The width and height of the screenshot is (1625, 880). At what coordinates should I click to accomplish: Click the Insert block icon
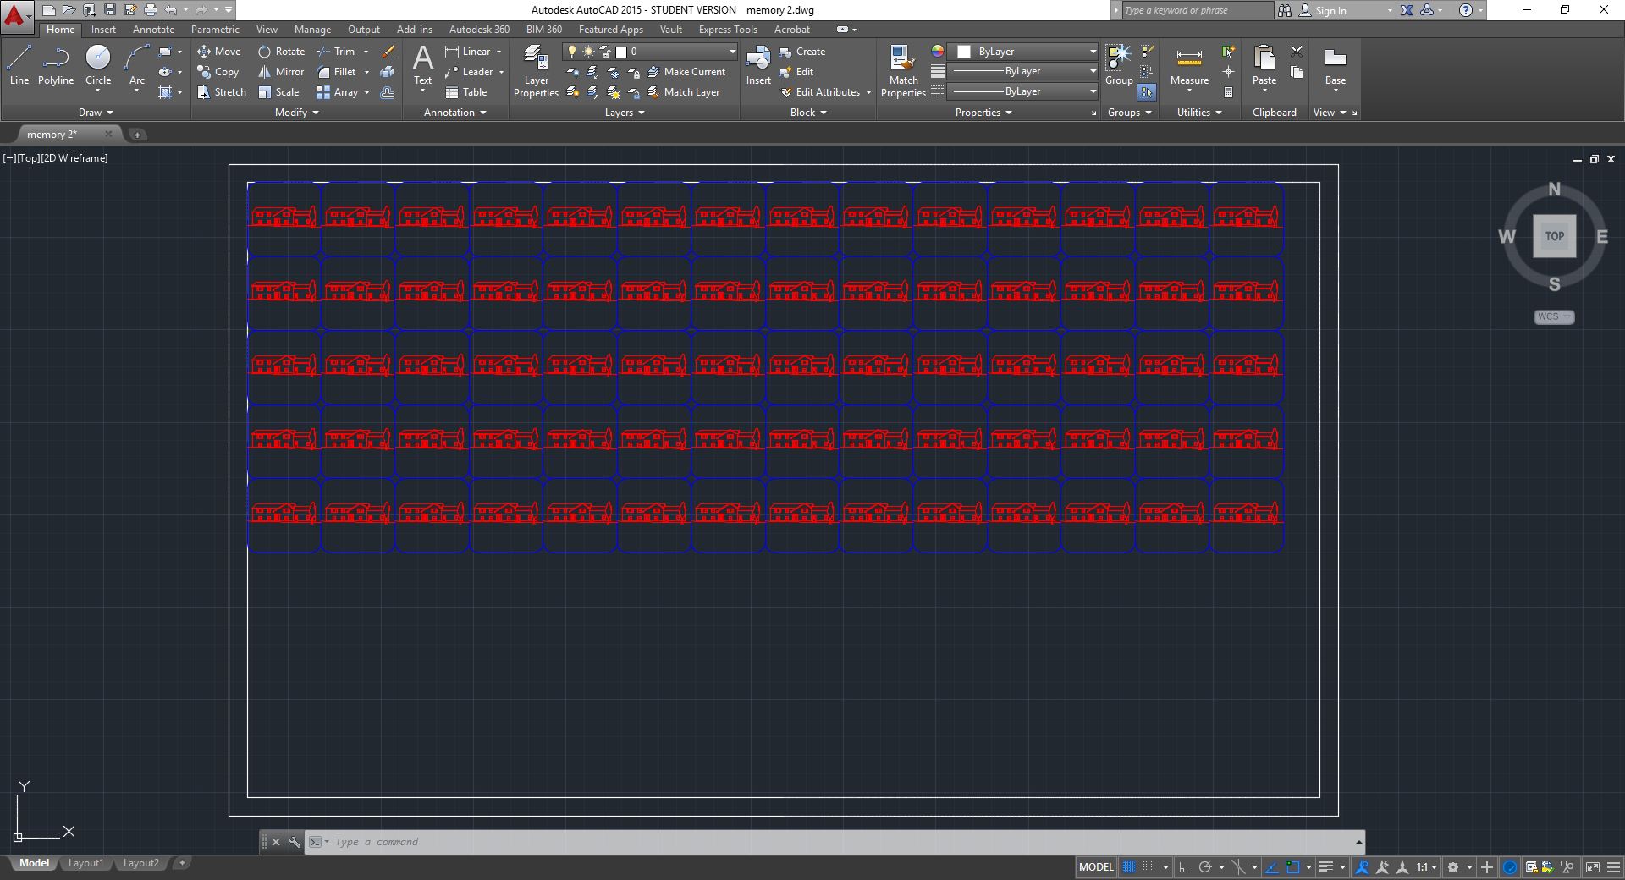758,66
